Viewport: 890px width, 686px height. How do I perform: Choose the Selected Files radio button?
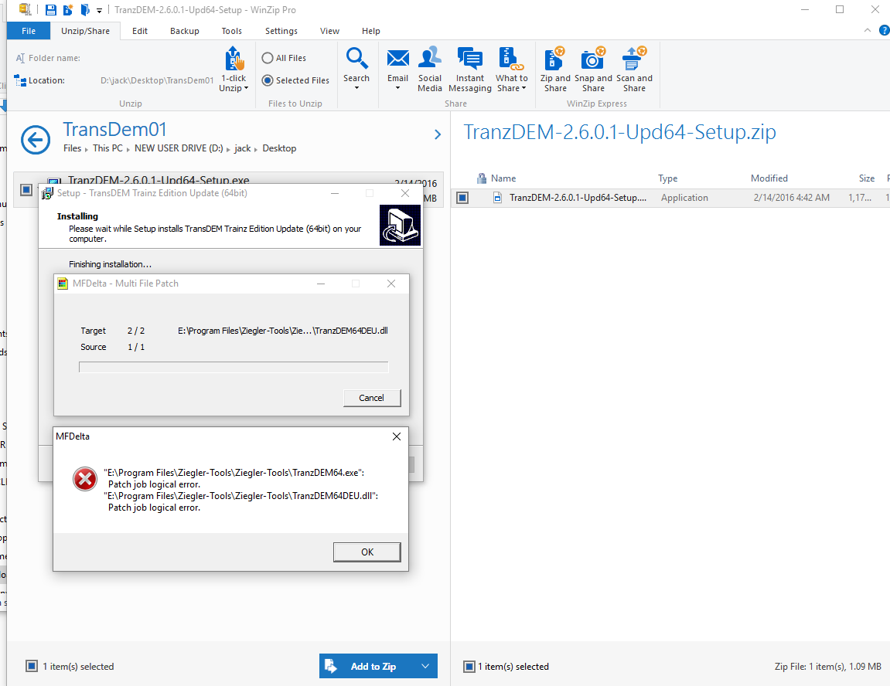click(268, 80)
